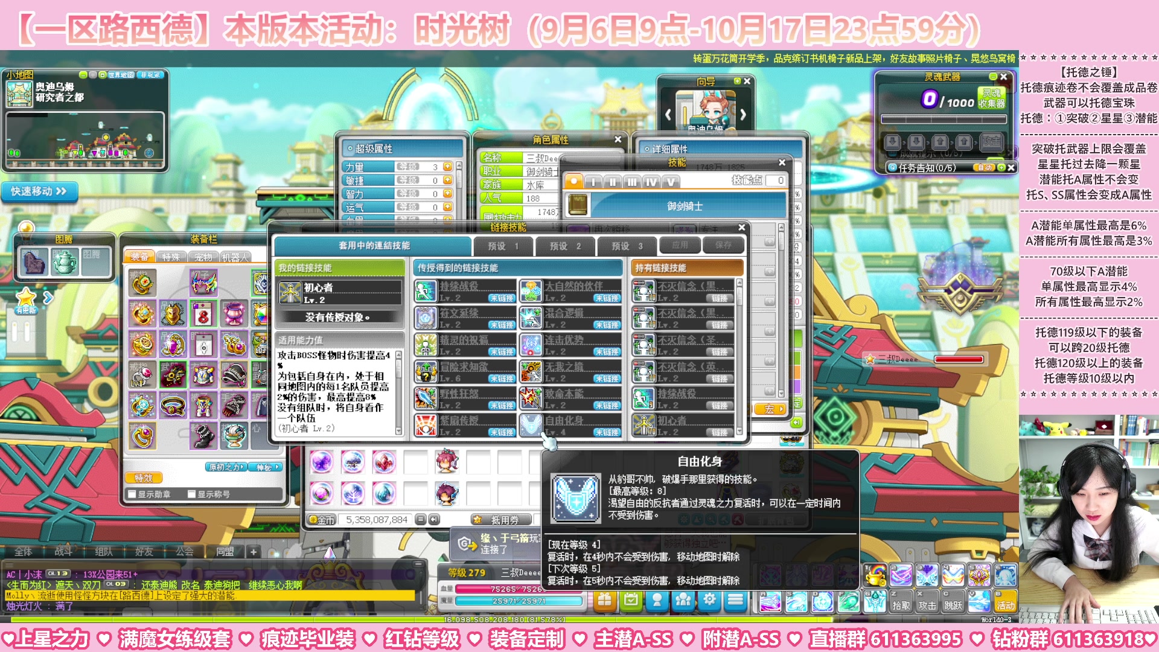Select the 冒险求知欲 link skill icon
This screenshot has height=652, width=1159.
pos(426,372)
